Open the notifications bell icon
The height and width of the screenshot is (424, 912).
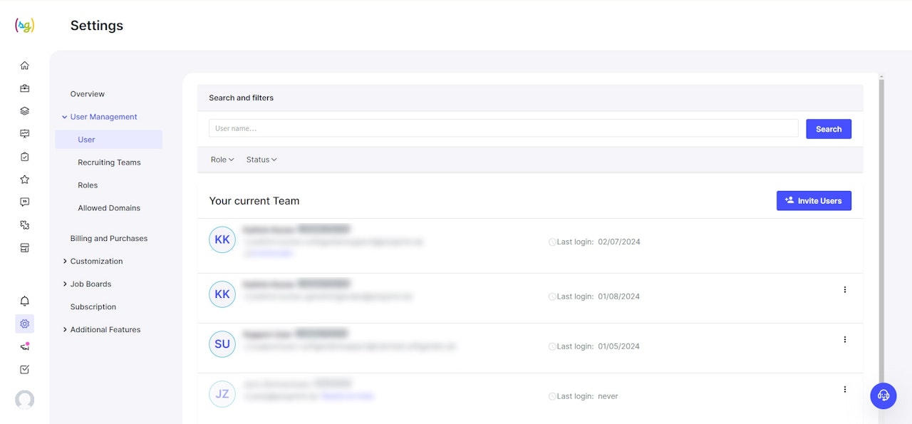25,301
